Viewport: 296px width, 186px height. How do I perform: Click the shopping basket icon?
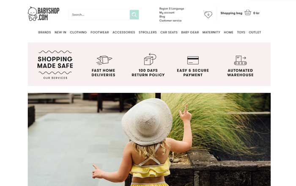(248, 13)
